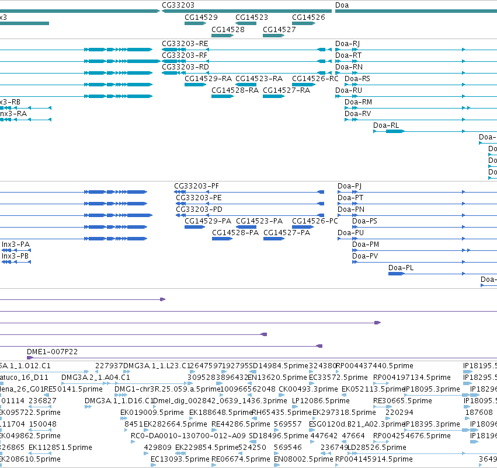497x468 pixels.
Task: Choose protein CG33203-PF
Action: pyautogui.click(x=249, y=192)
